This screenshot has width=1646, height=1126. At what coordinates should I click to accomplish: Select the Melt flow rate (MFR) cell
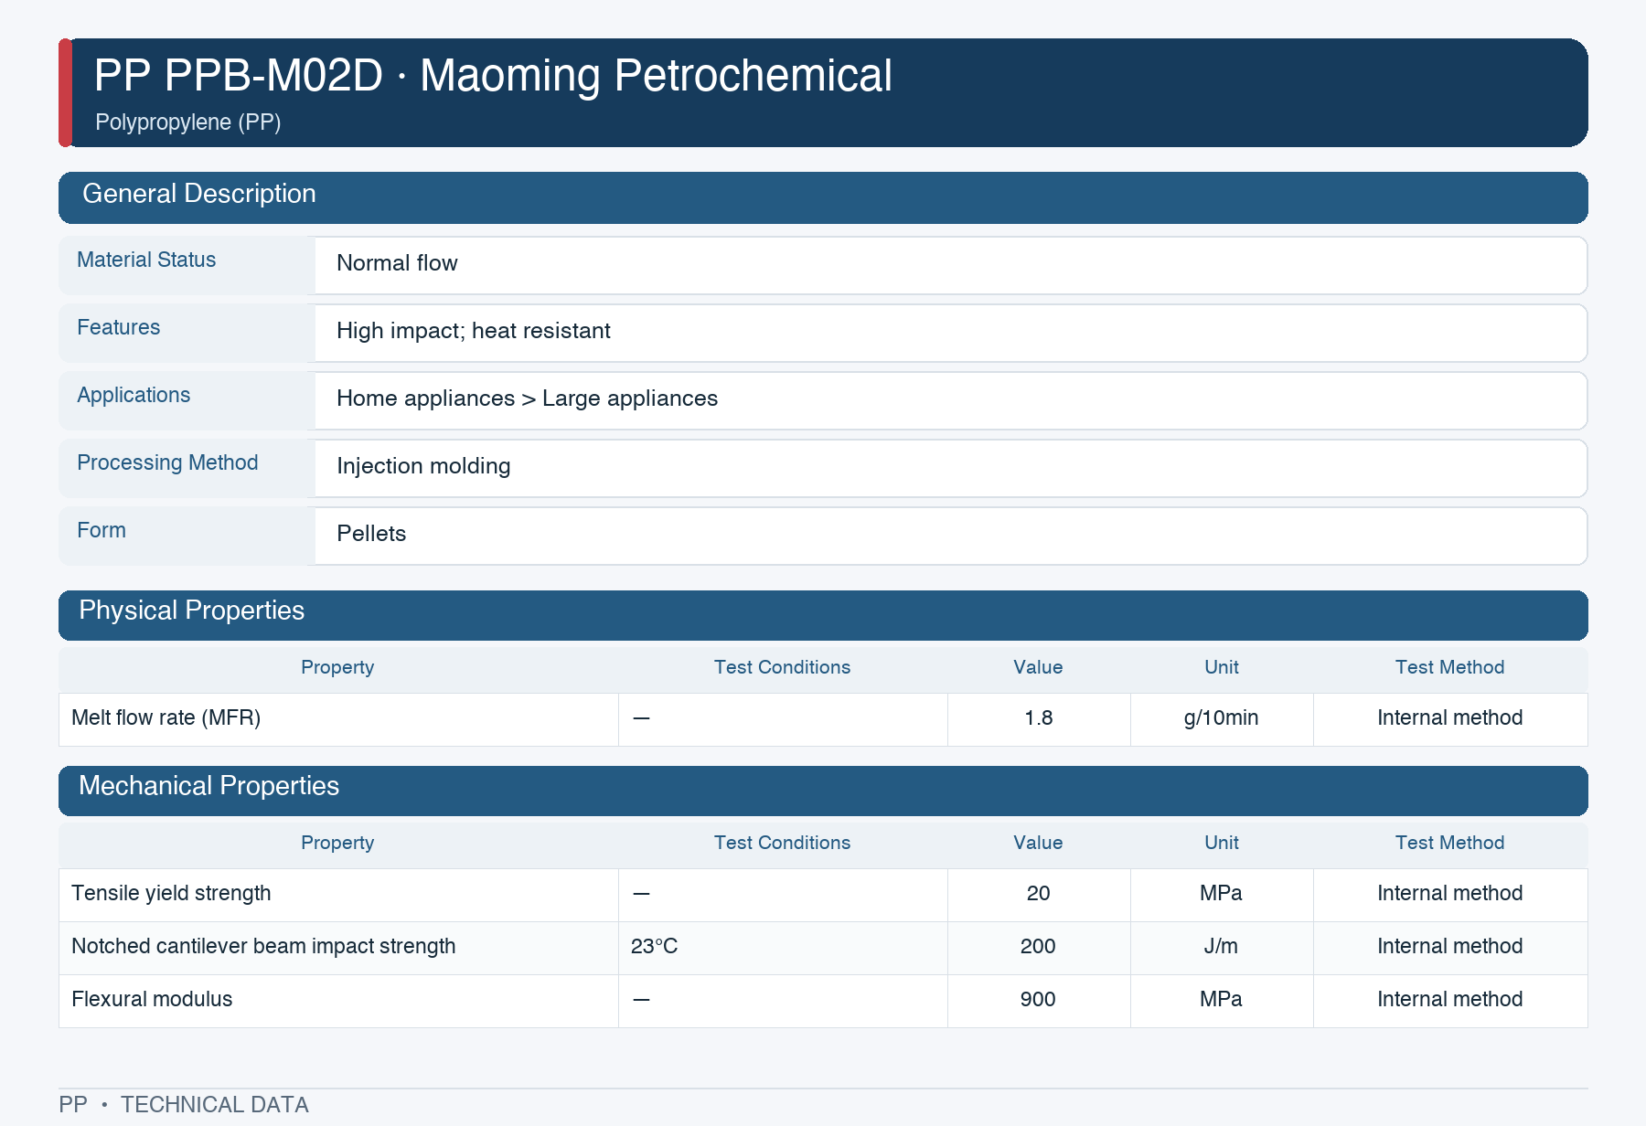pyautogui.click(x=338, y=719)
